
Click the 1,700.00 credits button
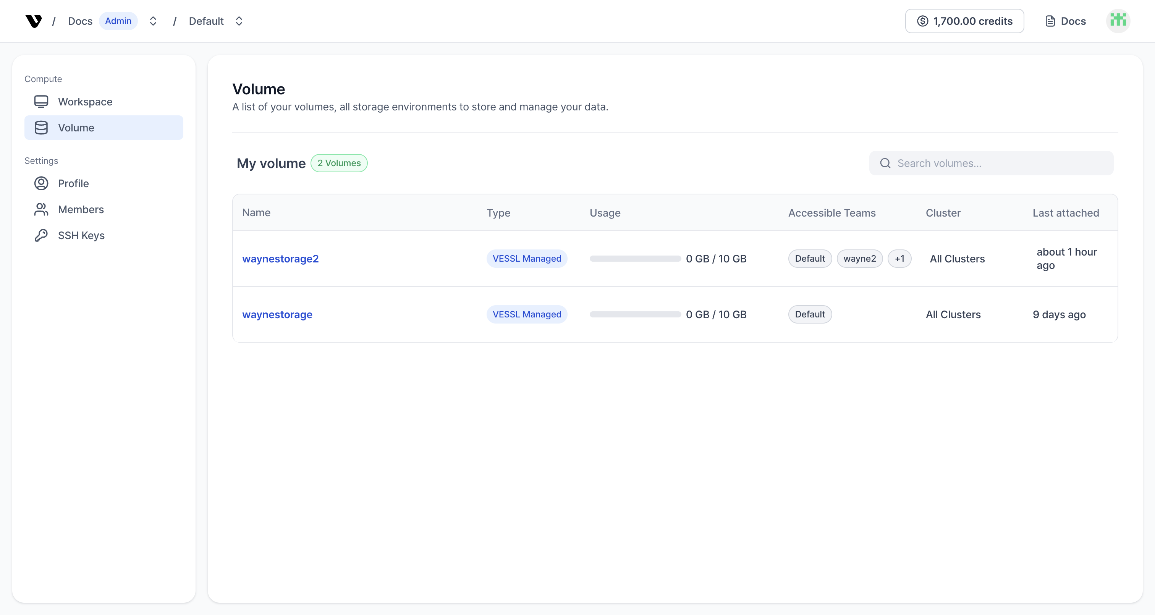click(x=964, y=21)
